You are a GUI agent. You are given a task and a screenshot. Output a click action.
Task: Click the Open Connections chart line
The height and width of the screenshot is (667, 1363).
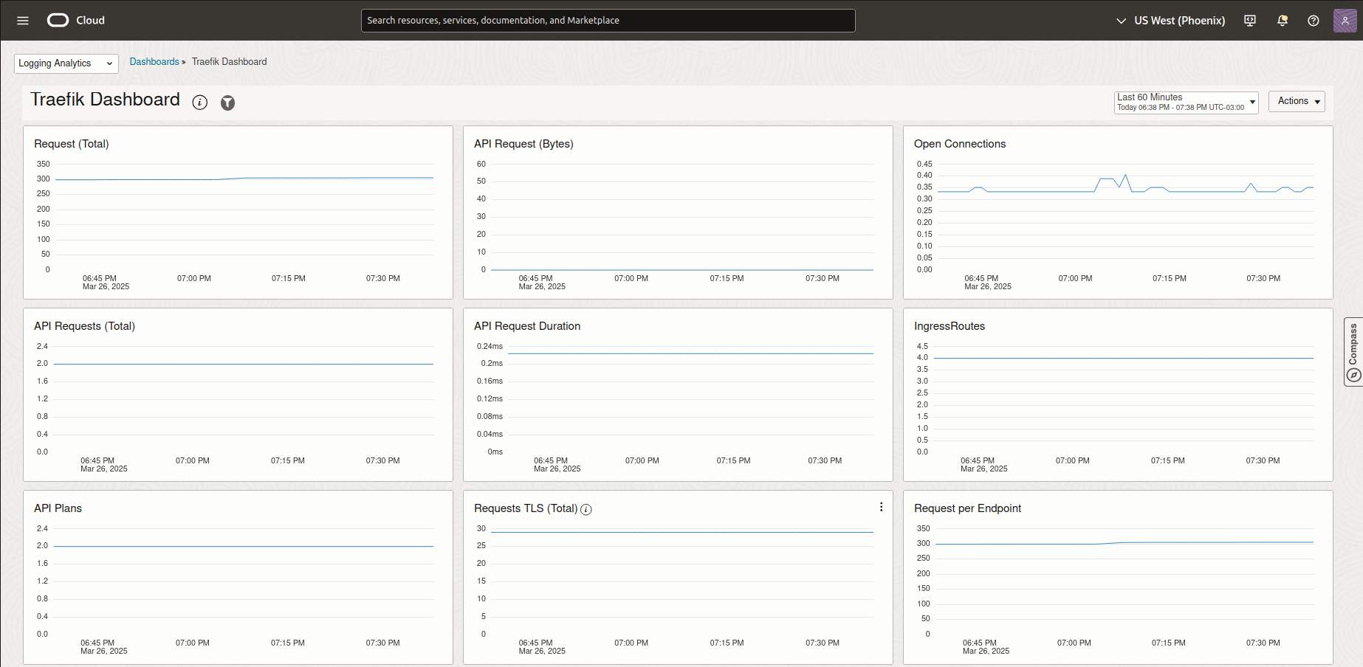[1034, 191]
